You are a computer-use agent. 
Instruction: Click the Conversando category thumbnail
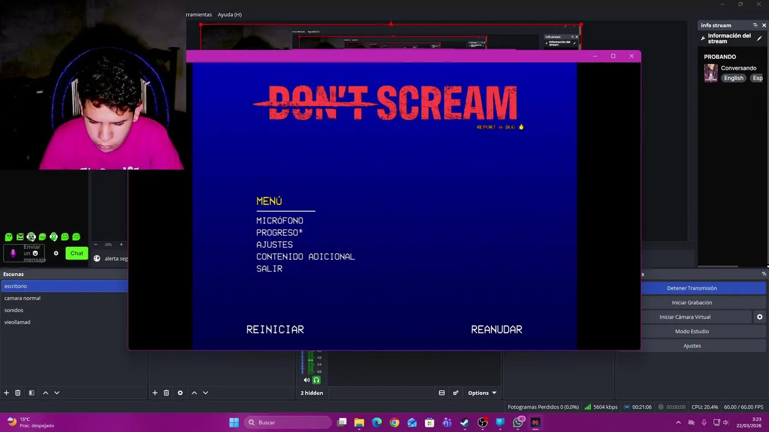click(711, 73)
